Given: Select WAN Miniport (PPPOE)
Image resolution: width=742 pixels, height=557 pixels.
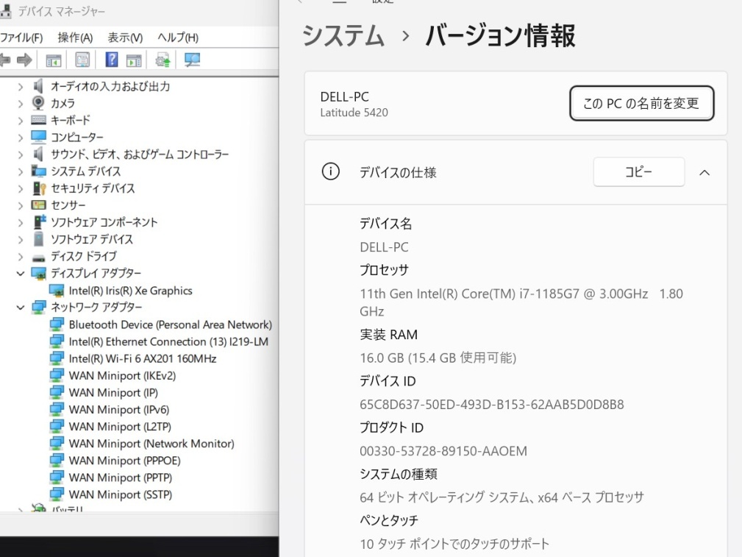Looking at the screenshot, I should pos(124,461).
